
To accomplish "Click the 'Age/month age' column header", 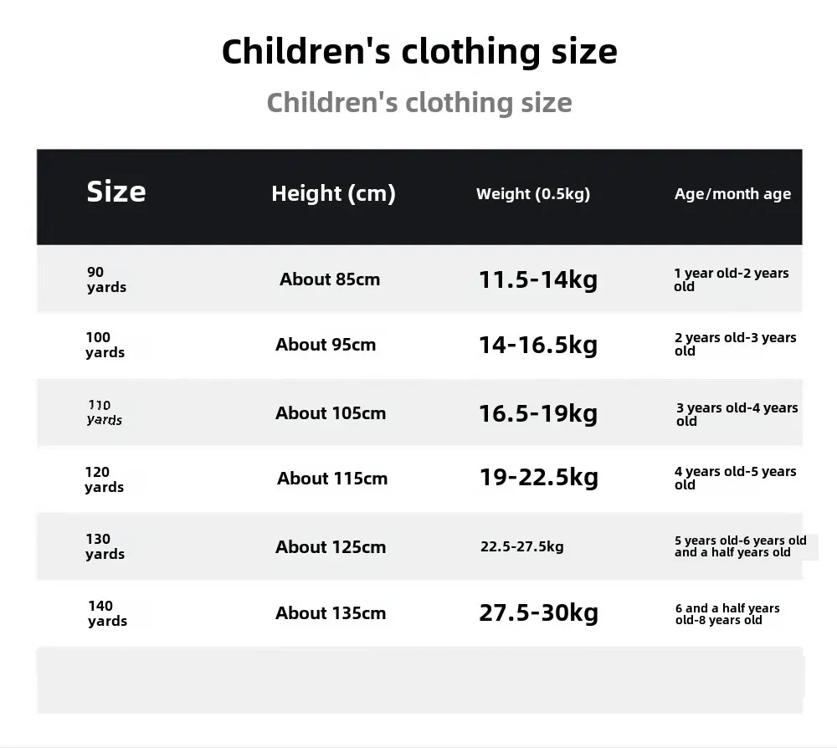I will (732, 194).
